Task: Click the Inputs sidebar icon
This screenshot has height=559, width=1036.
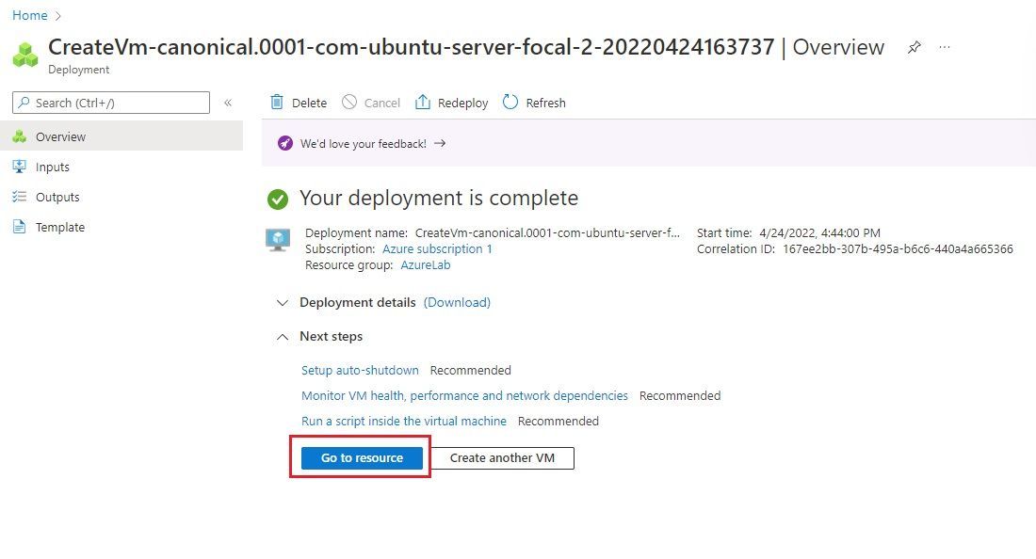Action: pos(19,167)
